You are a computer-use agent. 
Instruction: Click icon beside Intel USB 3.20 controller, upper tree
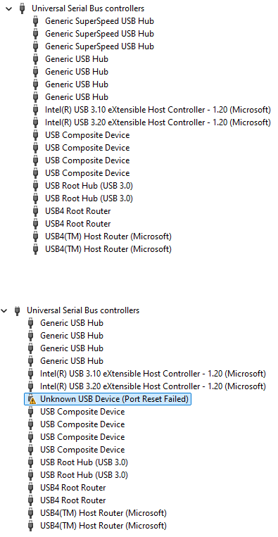[36, 122]
